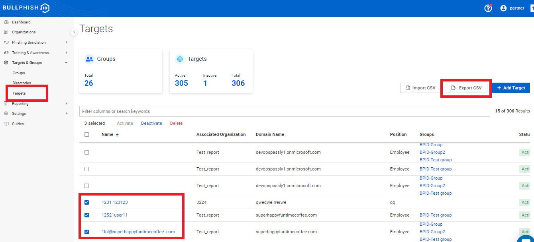Screen dimensions: 534x242
Task: Open the help question mark icon
Action: point(488,8)
